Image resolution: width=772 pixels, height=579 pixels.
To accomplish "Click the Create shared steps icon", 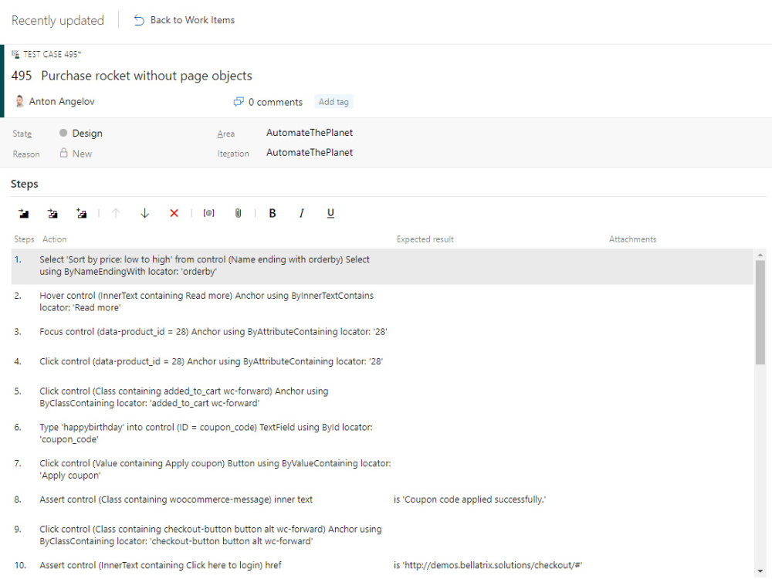I will pos(81,213).
